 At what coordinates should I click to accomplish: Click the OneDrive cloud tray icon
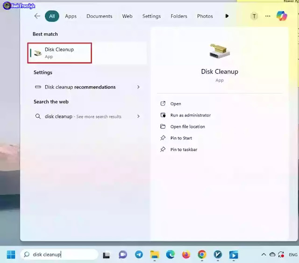point(272,255)
